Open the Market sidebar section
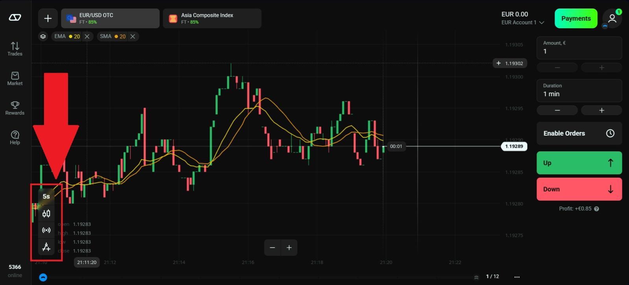Viewport: 629px width, 285px height. coord(15,78)
